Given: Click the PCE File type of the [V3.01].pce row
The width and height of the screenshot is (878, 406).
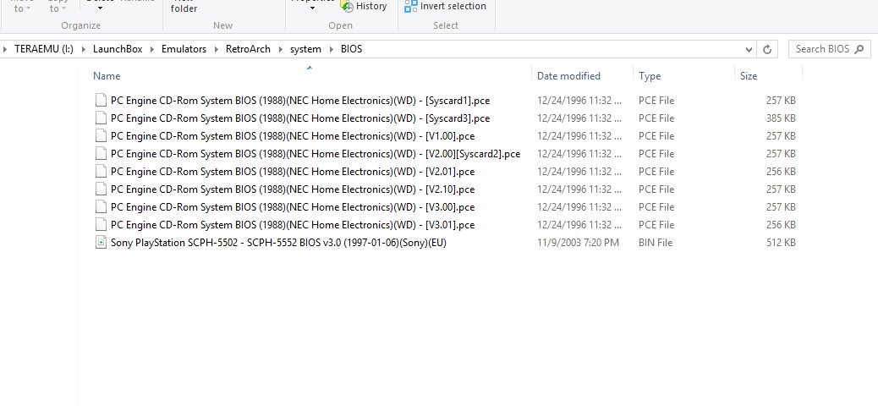Looking at the screenshot, I should click(656, 224).
